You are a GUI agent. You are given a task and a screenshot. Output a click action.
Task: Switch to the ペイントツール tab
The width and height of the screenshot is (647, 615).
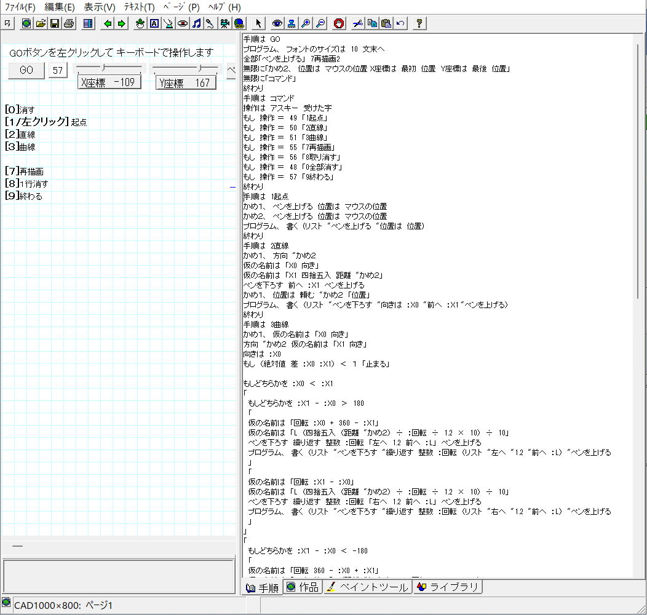(368, 587)
